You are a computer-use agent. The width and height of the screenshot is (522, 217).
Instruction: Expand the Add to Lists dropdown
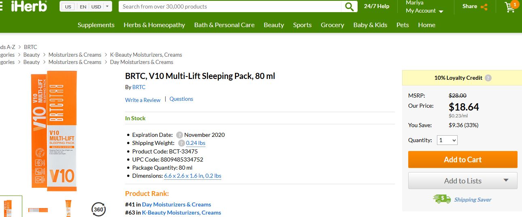[x=506, y=181]
